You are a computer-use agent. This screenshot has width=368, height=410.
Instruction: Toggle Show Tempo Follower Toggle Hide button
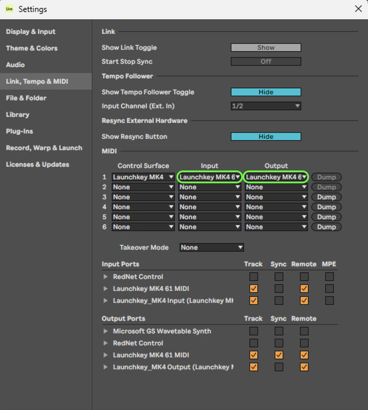tap(266, 92)
